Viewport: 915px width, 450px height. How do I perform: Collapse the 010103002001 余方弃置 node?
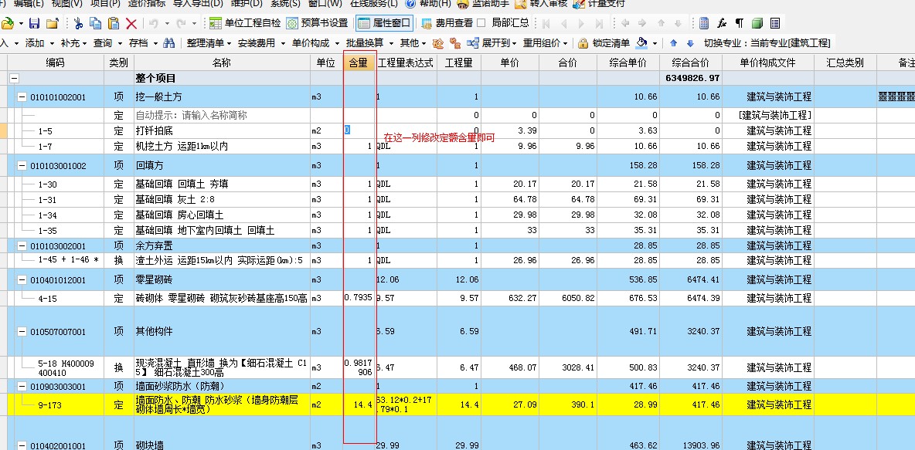pos(22,246)
